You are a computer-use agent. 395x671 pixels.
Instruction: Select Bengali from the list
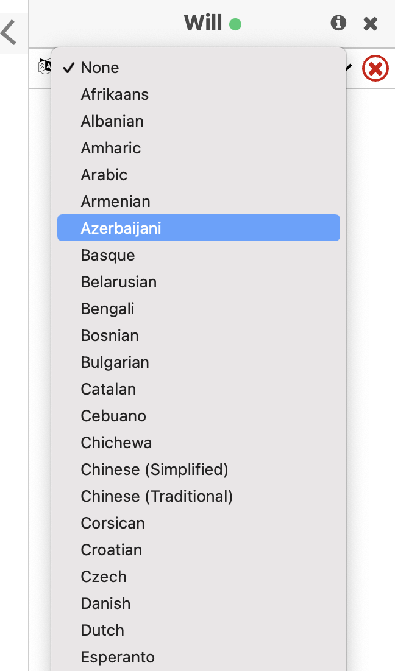199,309
